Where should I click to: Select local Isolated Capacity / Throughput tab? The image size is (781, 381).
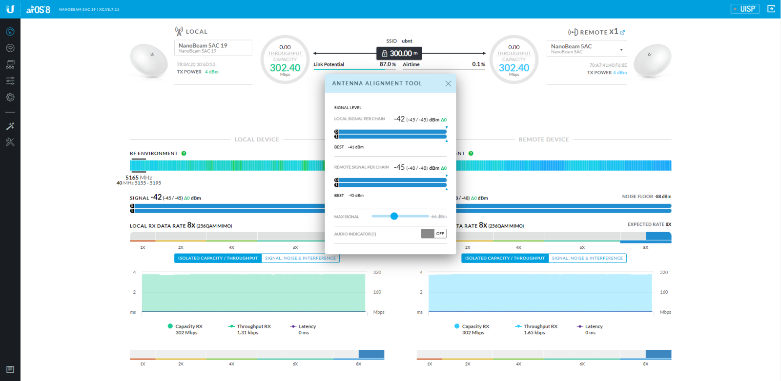click(x=218, y=258)
